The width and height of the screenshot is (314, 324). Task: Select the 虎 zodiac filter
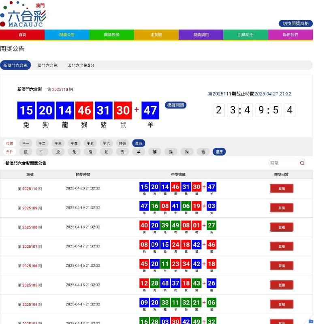[58, 152]
